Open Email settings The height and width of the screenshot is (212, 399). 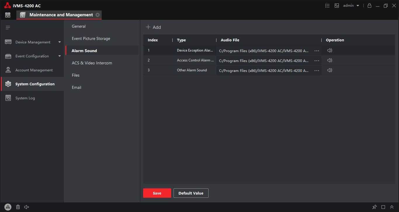[77, 87]
